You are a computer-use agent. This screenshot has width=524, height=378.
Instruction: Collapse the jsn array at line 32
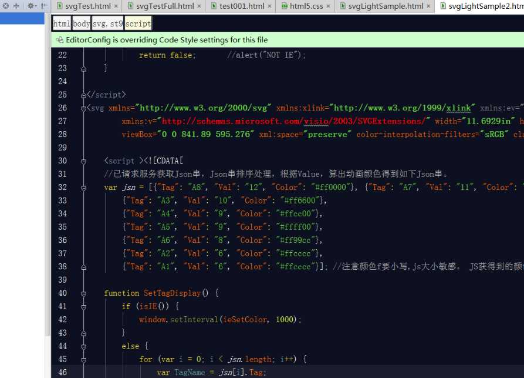coord(84,188)
